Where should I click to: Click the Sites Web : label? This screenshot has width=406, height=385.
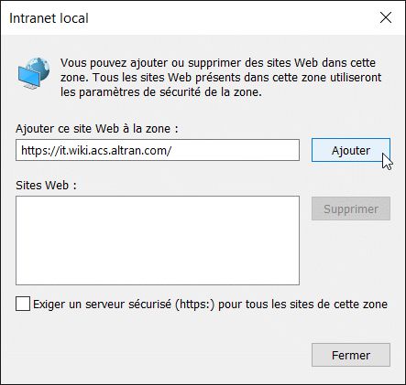click(x=46, y=185)
